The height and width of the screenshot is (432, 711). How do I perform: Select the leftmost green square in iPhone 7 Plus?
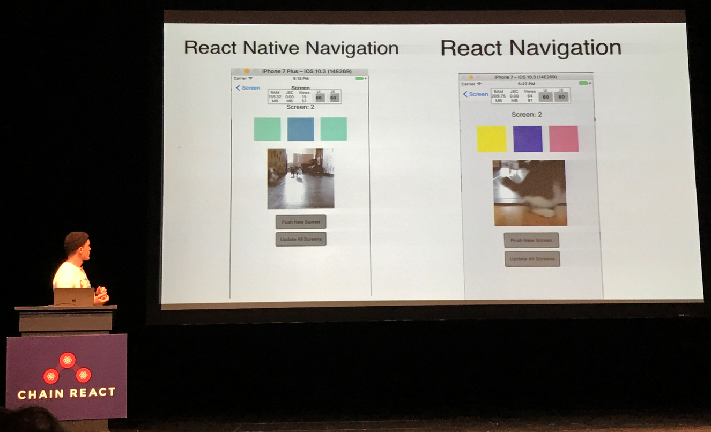(268, 129)
